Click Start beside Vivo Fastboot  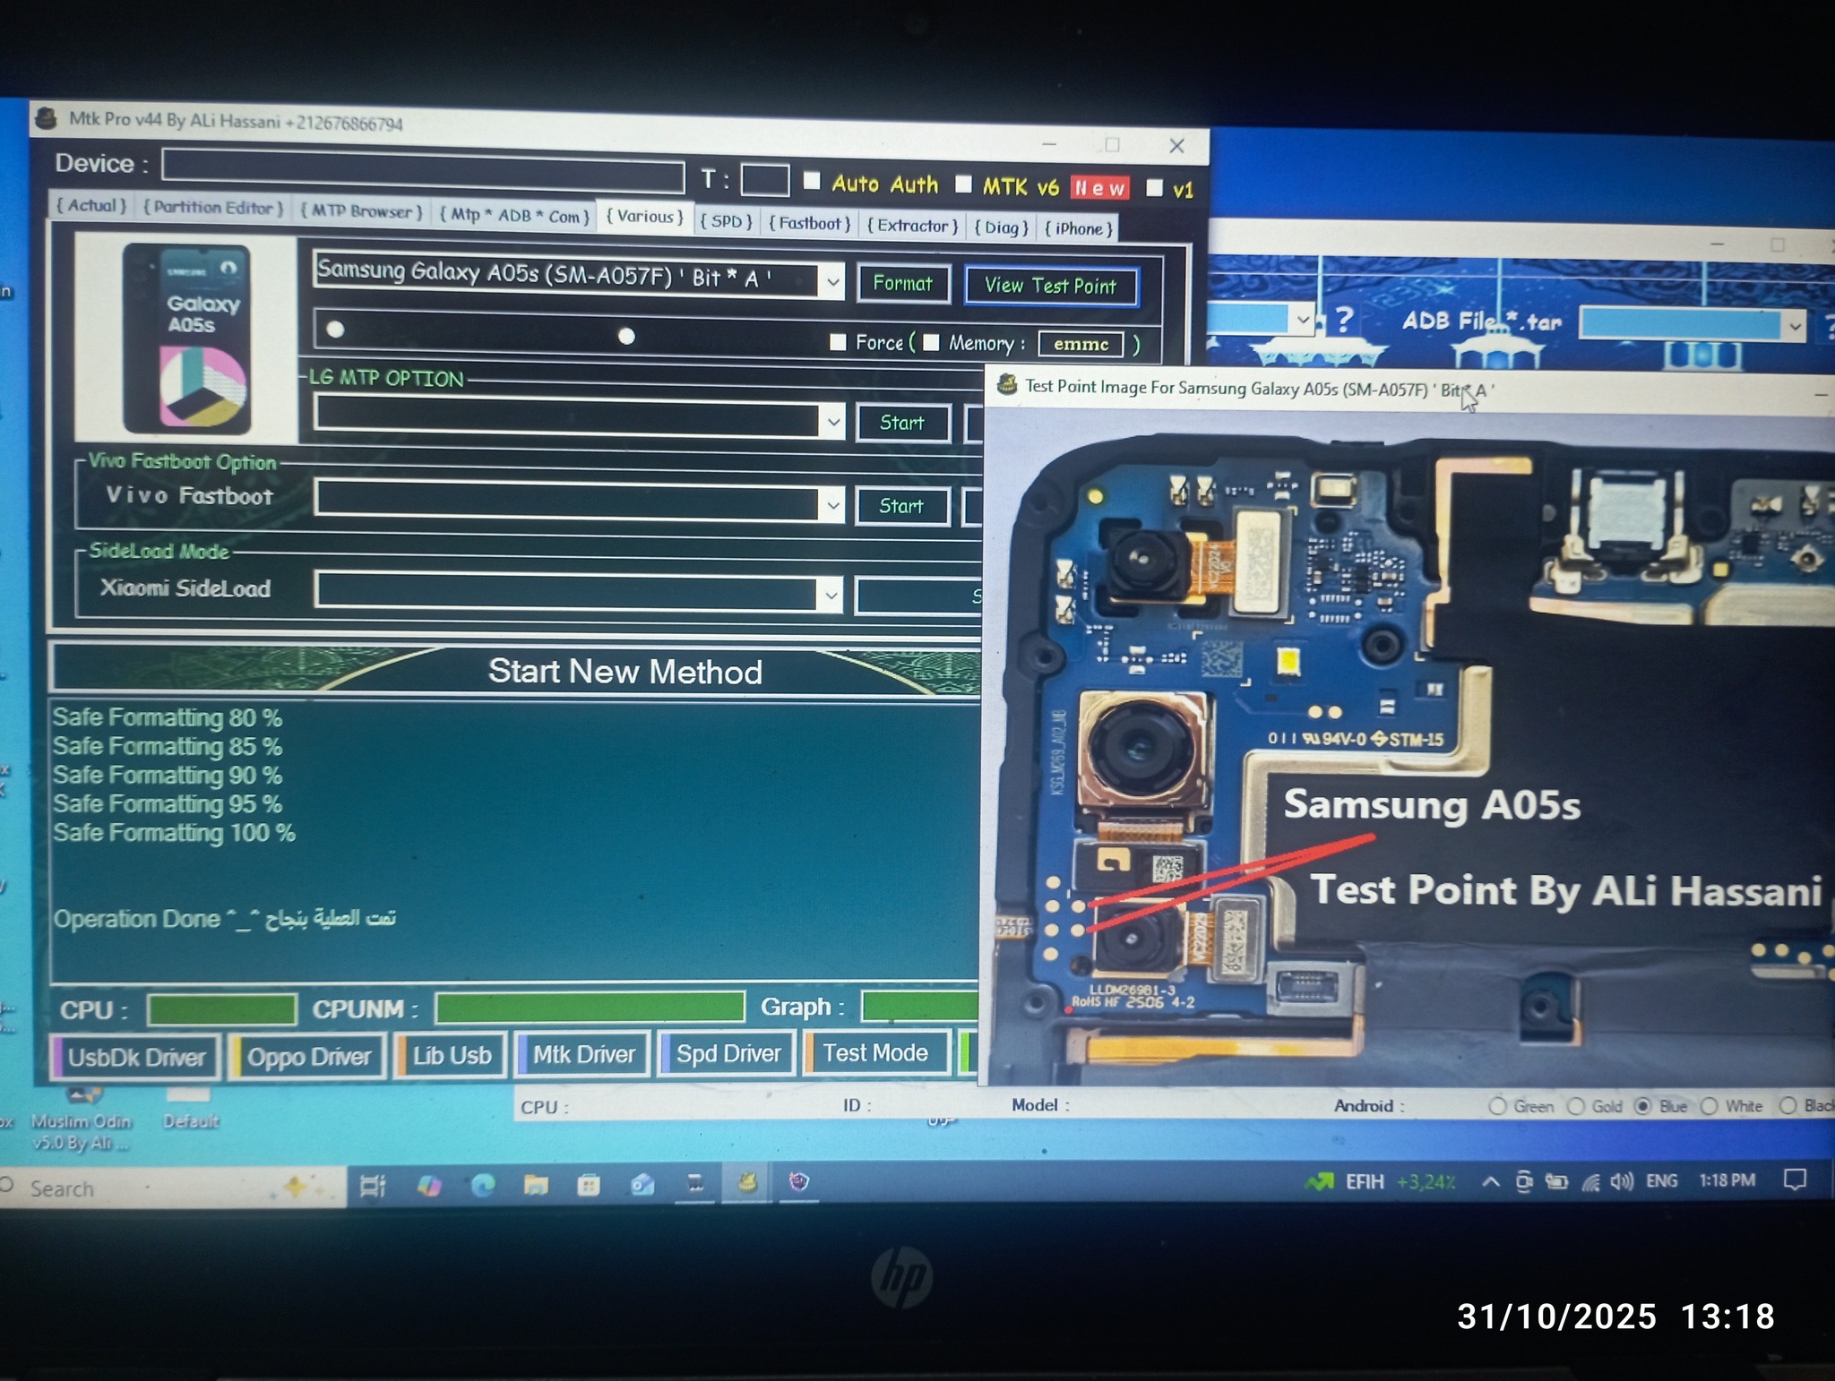[901, 506]
